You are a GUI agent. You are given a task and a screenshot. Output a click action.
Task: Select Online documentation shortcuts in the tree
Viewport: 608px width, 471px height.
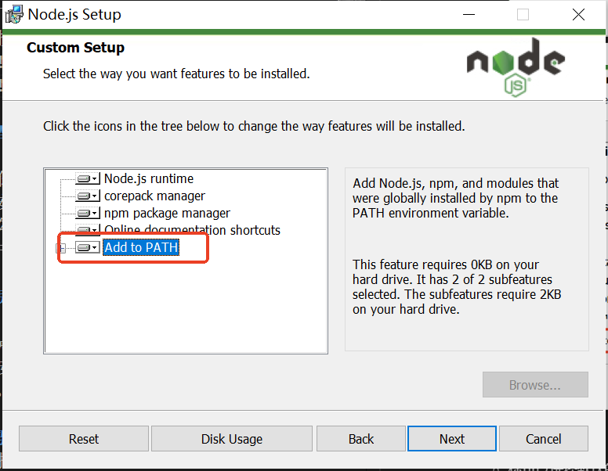[192, 230]
